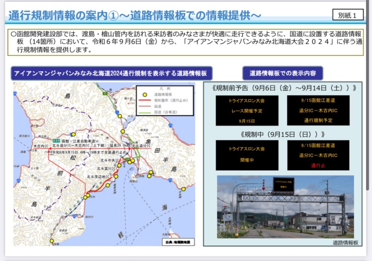Viewport: 372px width, 261px height.
Task: Open the road gantry sign photograph
Action: 285,207
